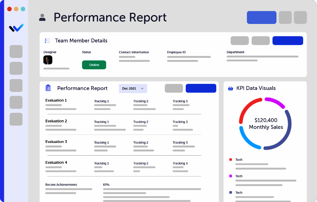Select the last gray sidebar item

pyautogui.click(x=16, y=119)
